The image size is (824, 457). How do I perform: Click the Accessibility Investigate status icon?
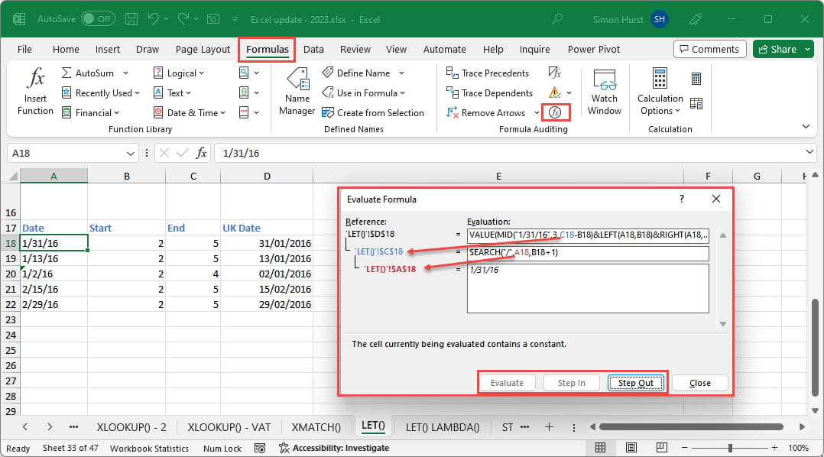tap(284, 448)
